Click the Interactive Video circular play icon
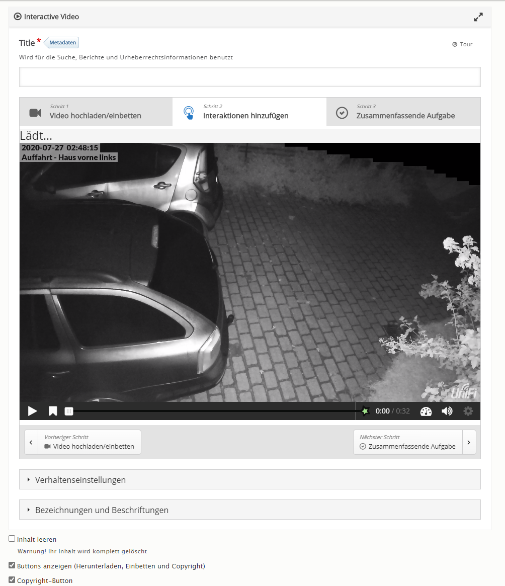This screenshot has height=586, width=505. click(18, 17)
